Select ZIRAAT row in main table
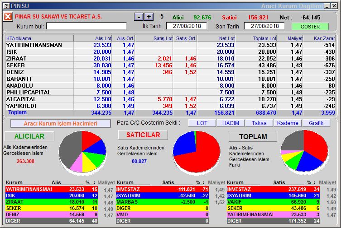The height and width of the screenshot is (228, 341). (x=170, y=59)
